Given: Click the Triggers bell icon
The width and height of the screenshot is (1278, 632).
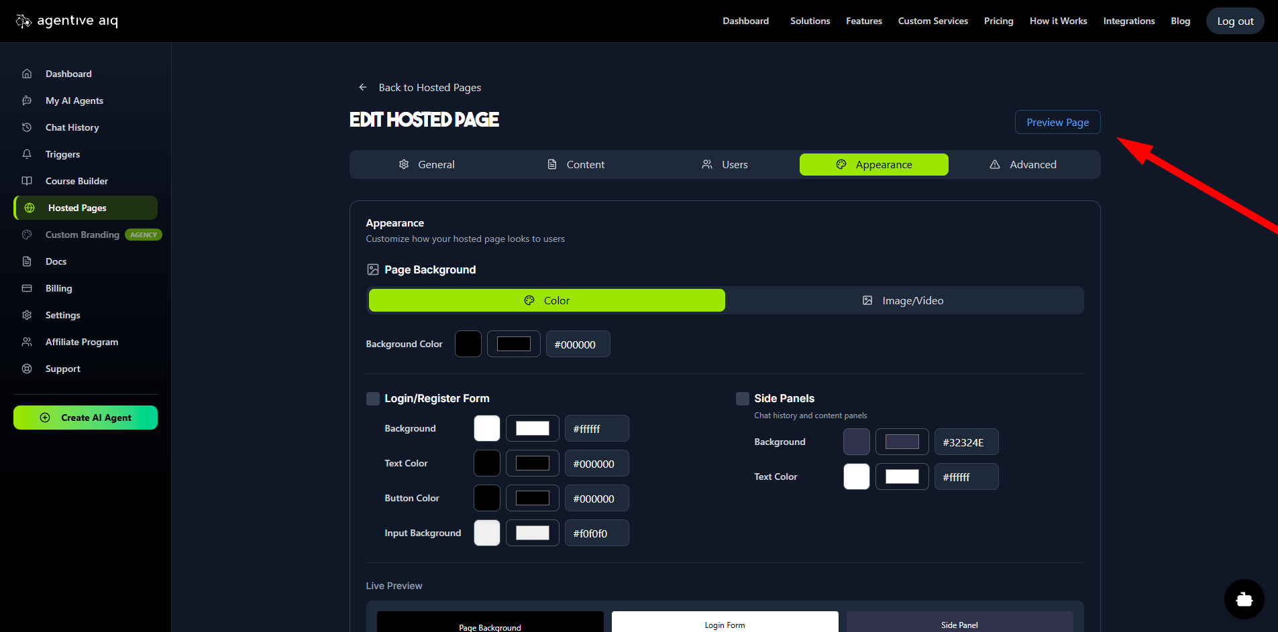Looking at the screenshot, I should (x=27, y=154).
